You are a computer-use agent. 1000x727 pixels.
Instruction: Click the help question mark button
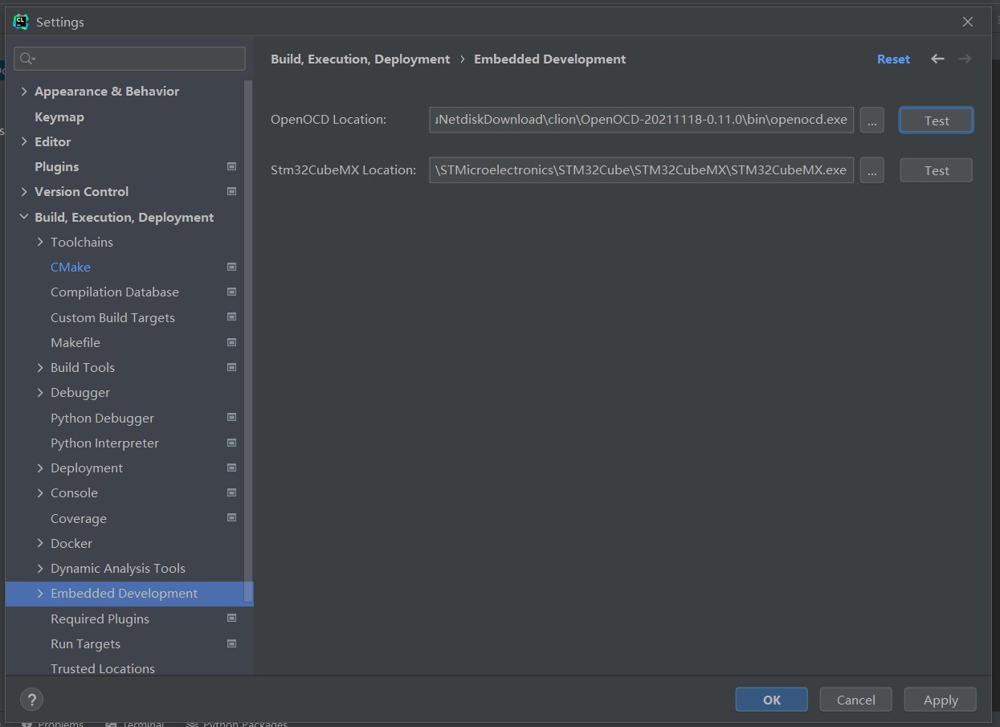click(31, 699)
